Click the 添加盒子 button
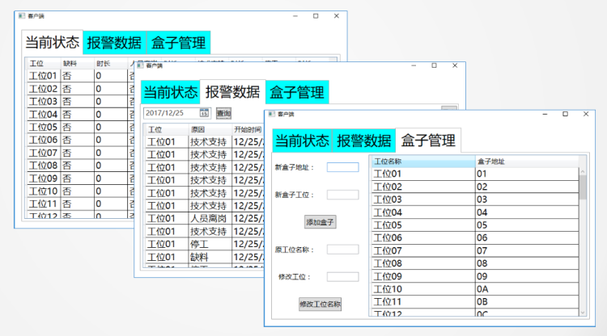 [320, 222]
